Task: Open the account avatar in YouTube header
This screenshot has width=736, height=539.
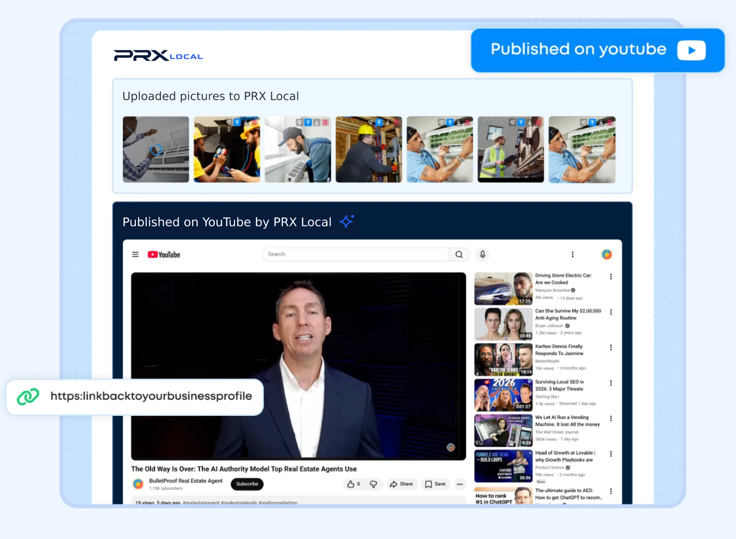Action: pos(607,254)
